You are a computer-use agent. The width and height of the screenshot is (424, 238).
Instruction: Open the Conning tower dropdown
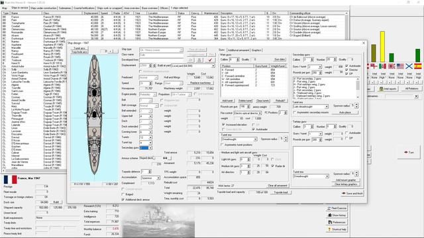click(x=150, y=132)
